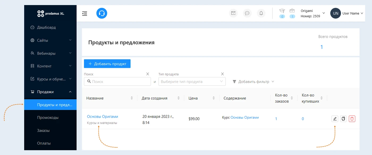This screenshot has width=372, height=155.
Task: Open the Выберите тип продукта dropdown
Action: [192, 82]
